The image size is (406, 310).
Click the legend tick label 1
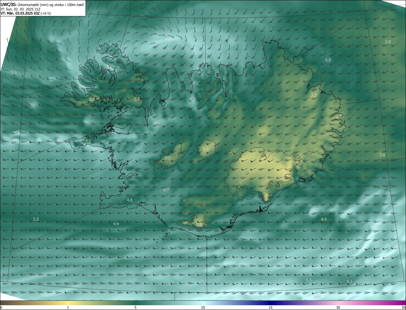[68, 308]
